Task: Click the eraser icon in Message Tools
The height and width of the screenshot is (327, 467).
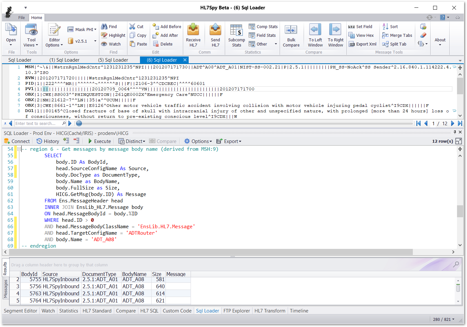Action: click(x=423, y=35)
